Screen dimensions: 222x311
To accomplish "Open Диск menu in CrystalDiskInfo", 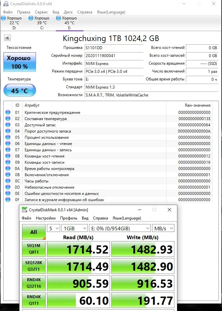I will 68,12.
